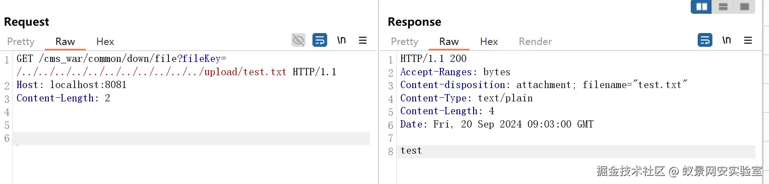Switch to top-bottom split layout icon
The height and width of the screenshot is (184, 769).
pyautogui.click(x=723, y=7)
